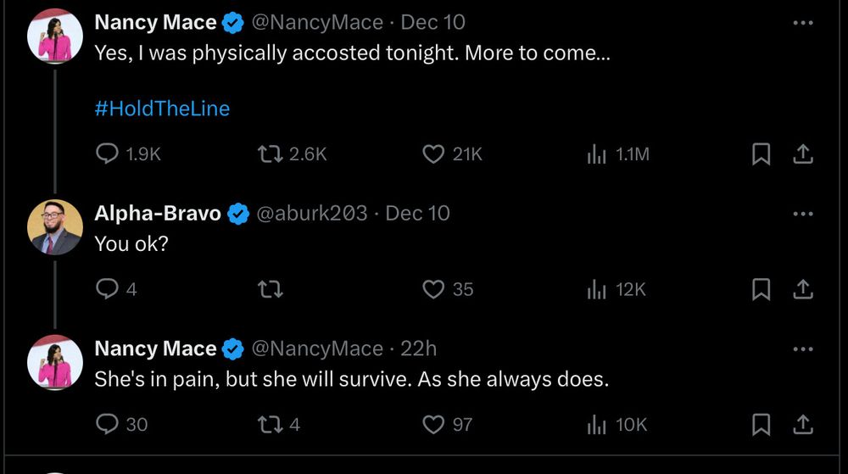The image size is (848, 474).
Task: Open the @aburk203 profile handle
Action: [x=311, y=214]
